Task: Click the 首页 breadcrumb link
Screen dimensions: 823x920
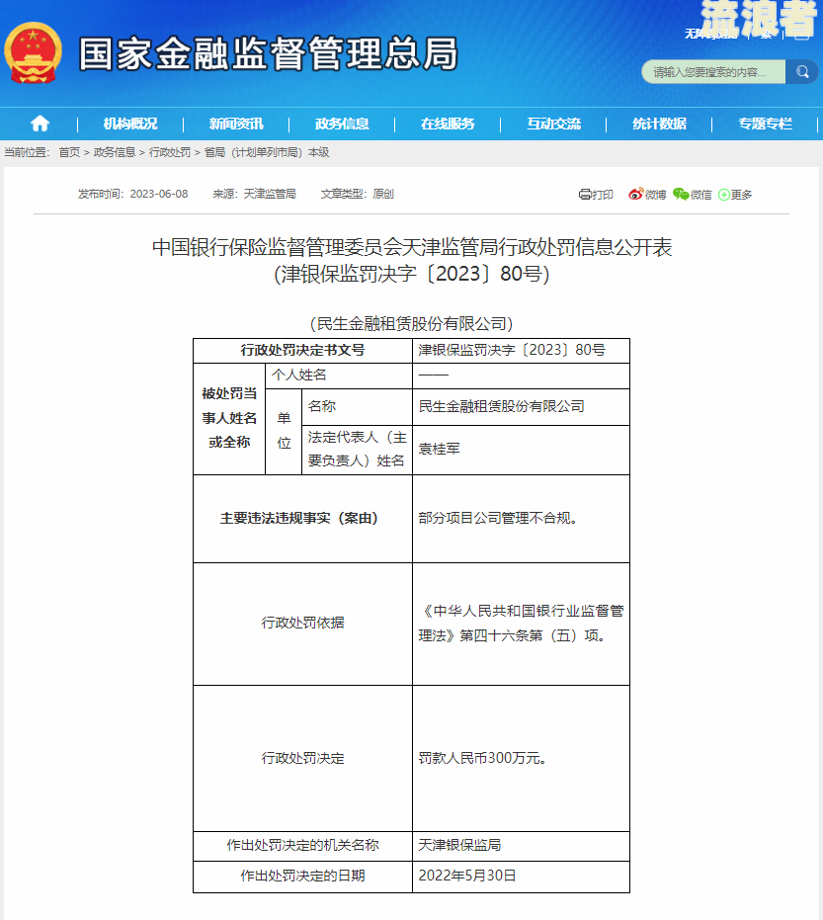Action: (x=69, y=152)
